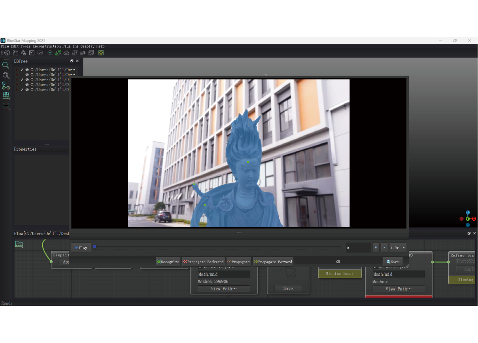Open the UV tool in the toolbar
This screenshot has width=478, height=343.
point(40,53)
